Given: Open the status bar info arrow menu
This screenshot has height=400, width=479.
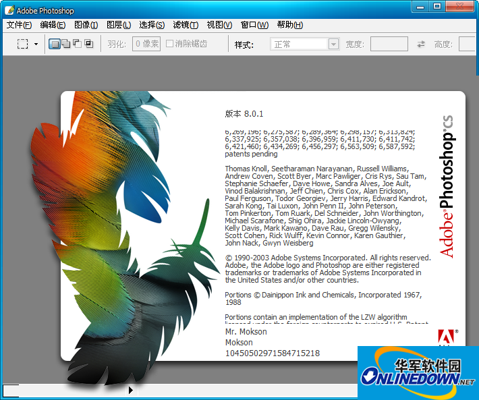Looking at the screenshot, I should (130, 390).
